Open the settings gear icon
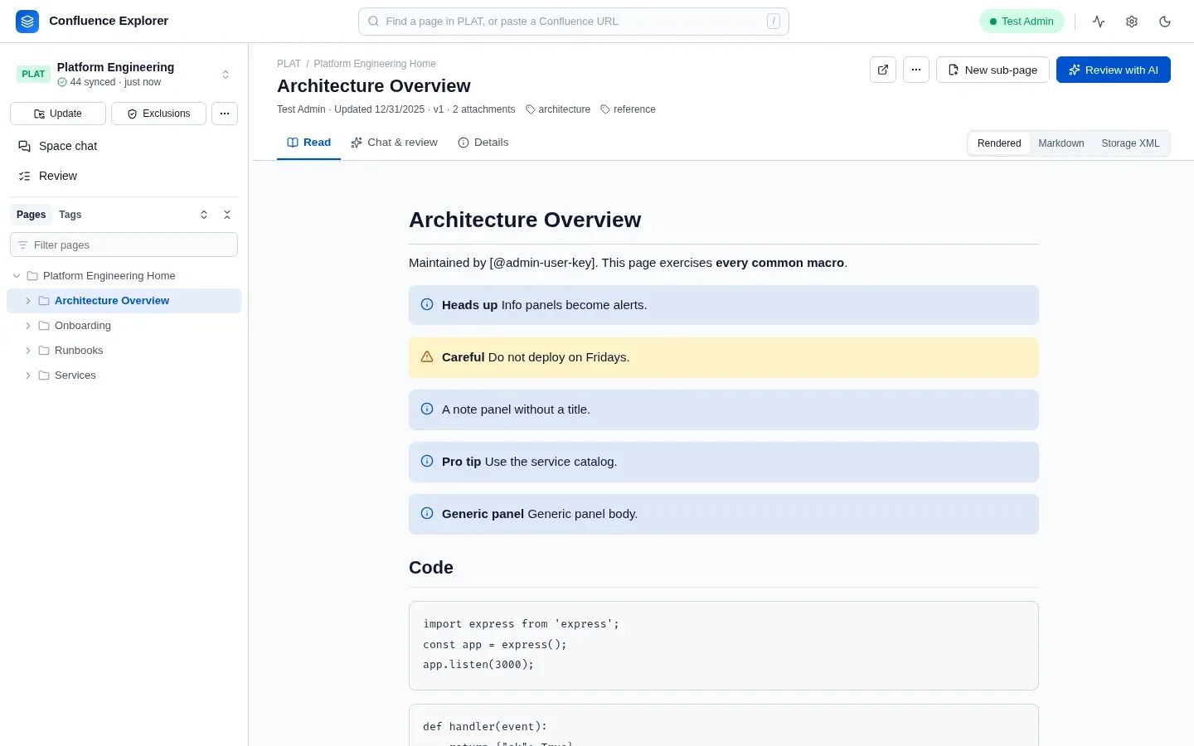The image size is (1194, 746). [1132, 22]
